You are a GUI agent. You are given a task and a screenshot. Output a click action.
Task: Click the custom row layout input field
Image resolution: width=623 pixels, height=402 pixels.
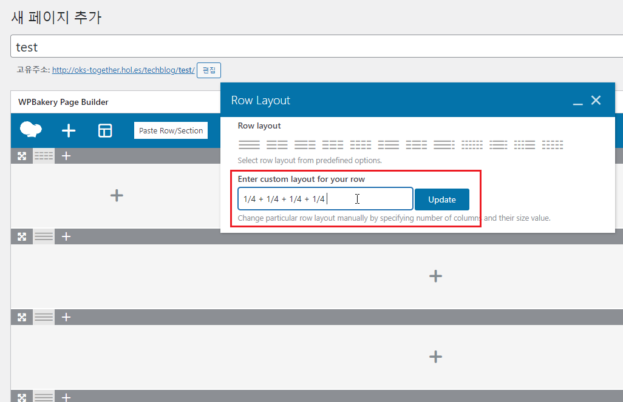(325, 199)
